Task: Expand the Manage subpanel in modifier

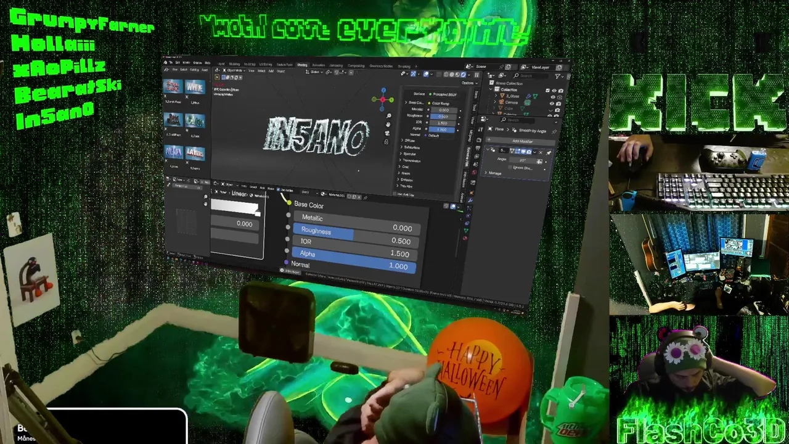Action: pyautogui.click(x=486, y=173)
